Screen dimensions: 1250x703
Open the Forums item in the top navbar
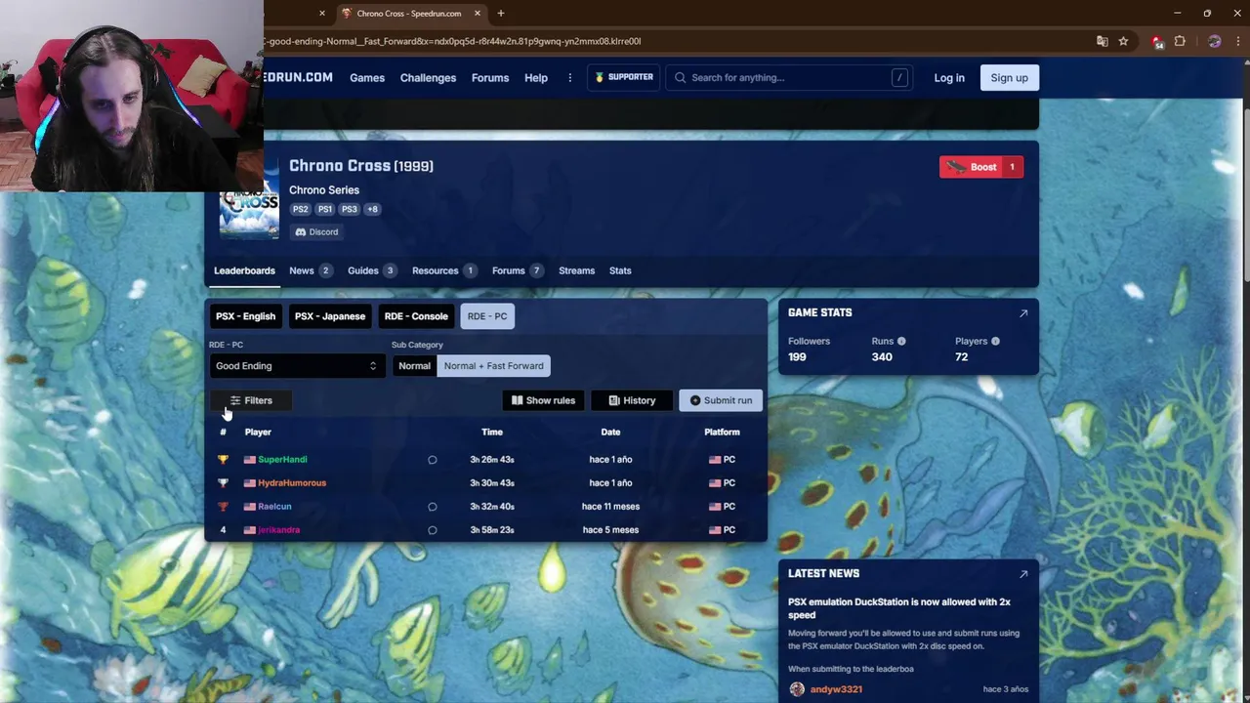(x=490, y=78)
